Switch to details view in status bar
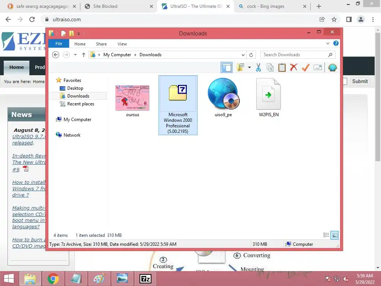The height and width of the screenshot is (286, 381). tap(326, 235)
